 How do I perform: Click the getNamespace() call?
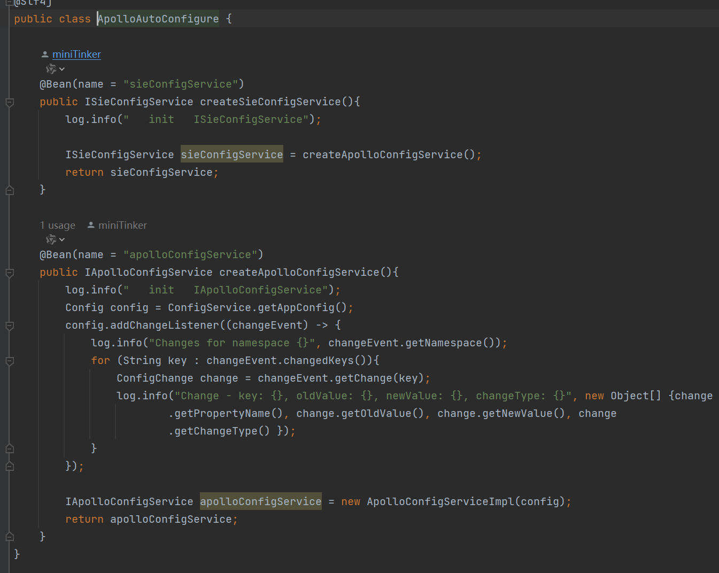(x=450, y=343)
